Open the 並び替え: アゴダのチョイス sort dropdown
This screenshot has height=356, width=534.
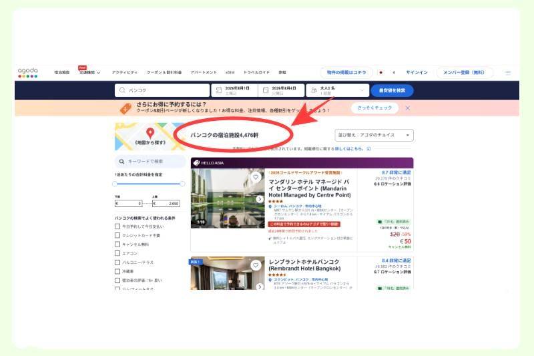pos(374,135)
